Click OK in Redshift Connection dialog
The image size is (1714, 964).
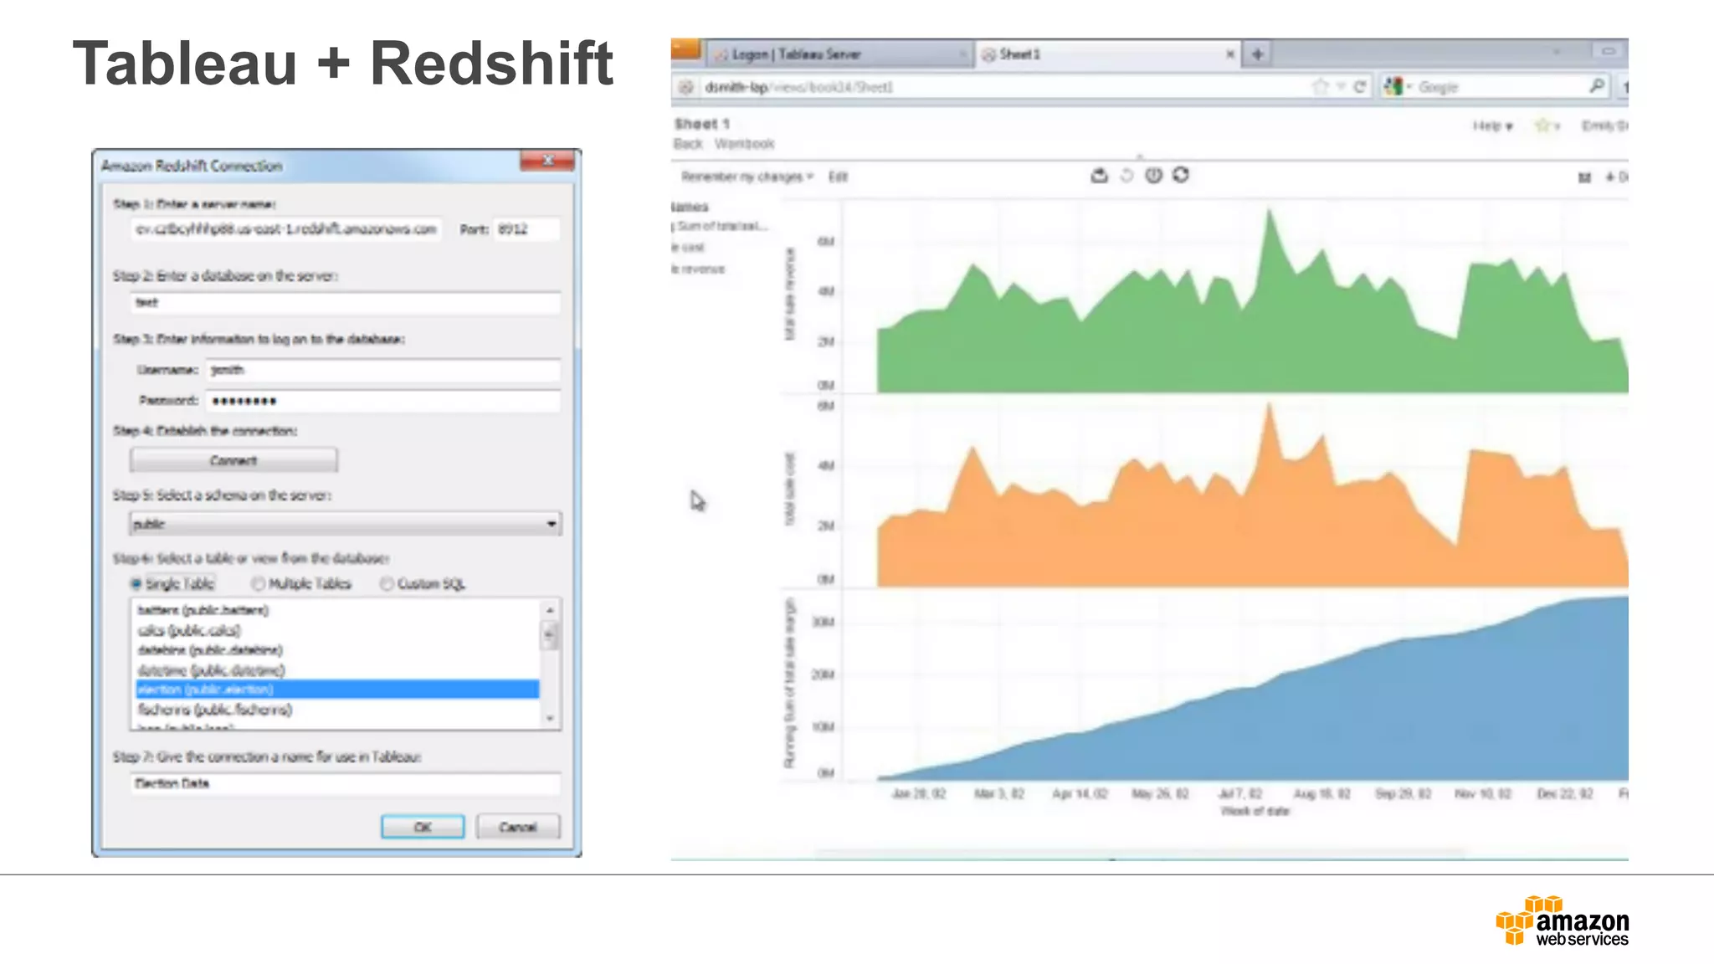423,827
